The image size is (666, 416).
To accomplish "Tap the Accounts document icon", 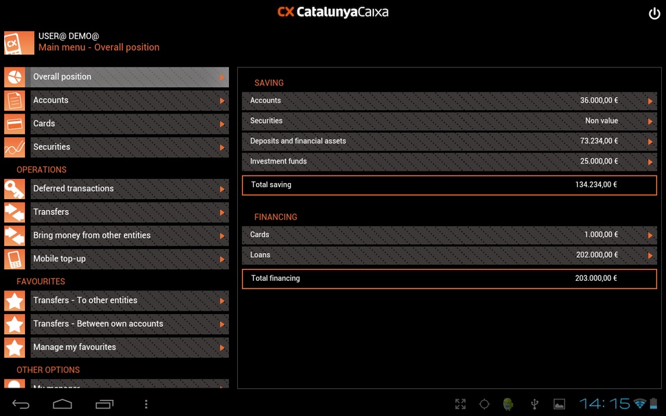I will click(x=15, y=101).
